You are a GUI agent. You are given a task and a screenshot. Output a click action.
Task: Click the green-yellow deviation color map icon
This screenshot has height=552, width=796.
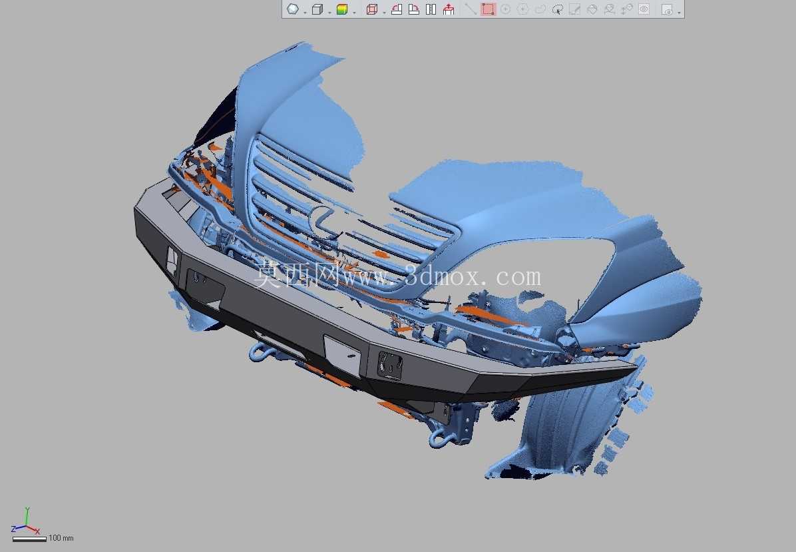point(341,9)
